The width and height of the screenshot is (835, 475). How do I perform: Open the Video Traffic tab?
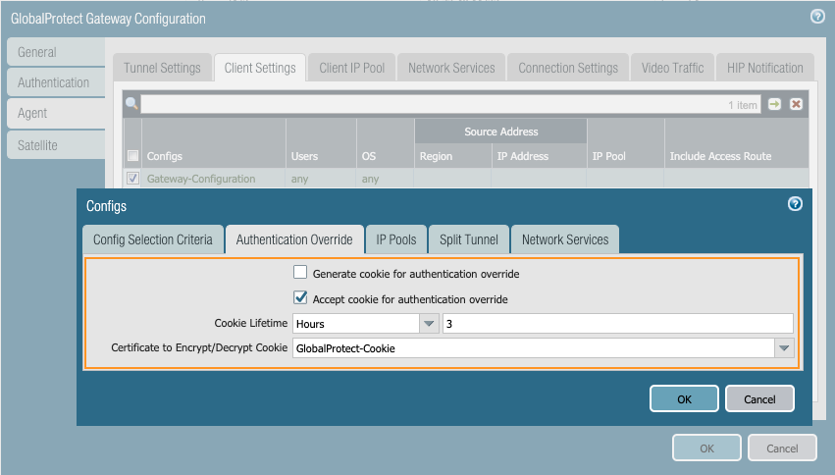(x=672, y=68)
